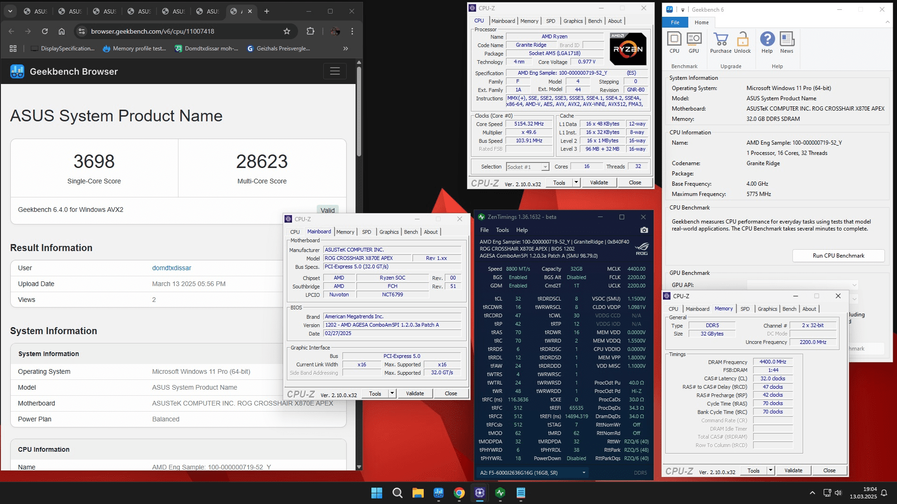Open the Quick Access Toolbar dropdown in Geekbench 6
897x504 pixels.
pos(683,10)
